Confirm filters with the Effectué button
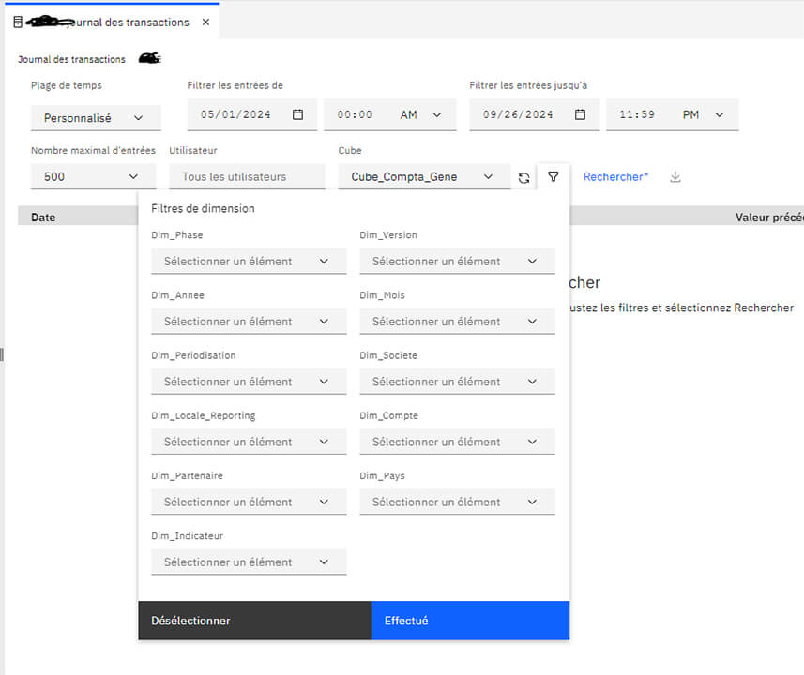The height and width of the screenshot is (675, 804). click(469, 621)
